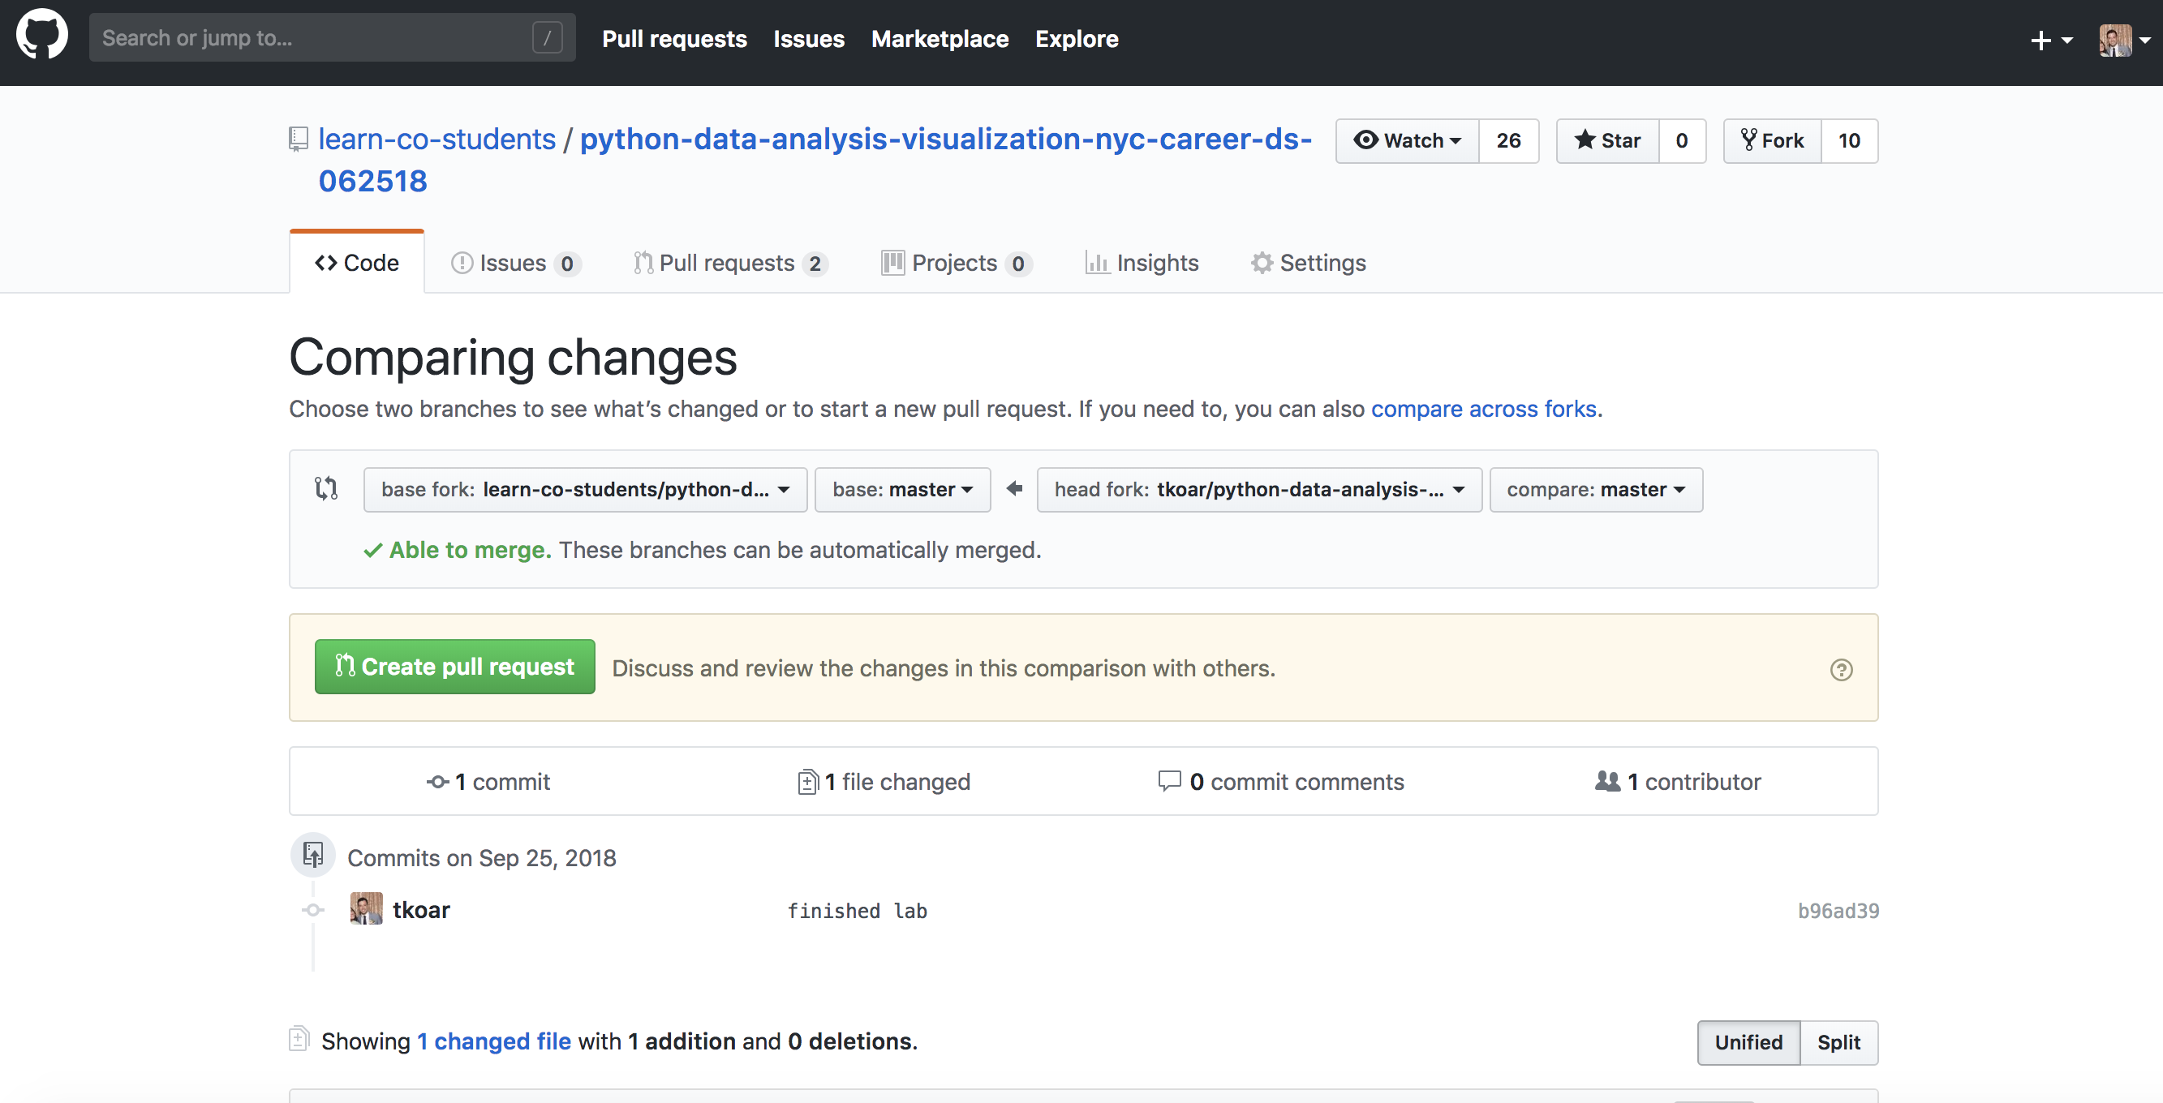
Task: Click the code bracket icon on Code tab
Action: [x=322, y=262]
